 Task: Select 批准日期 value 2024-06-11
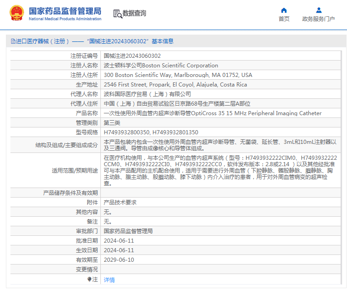click(x=119, y=240)
